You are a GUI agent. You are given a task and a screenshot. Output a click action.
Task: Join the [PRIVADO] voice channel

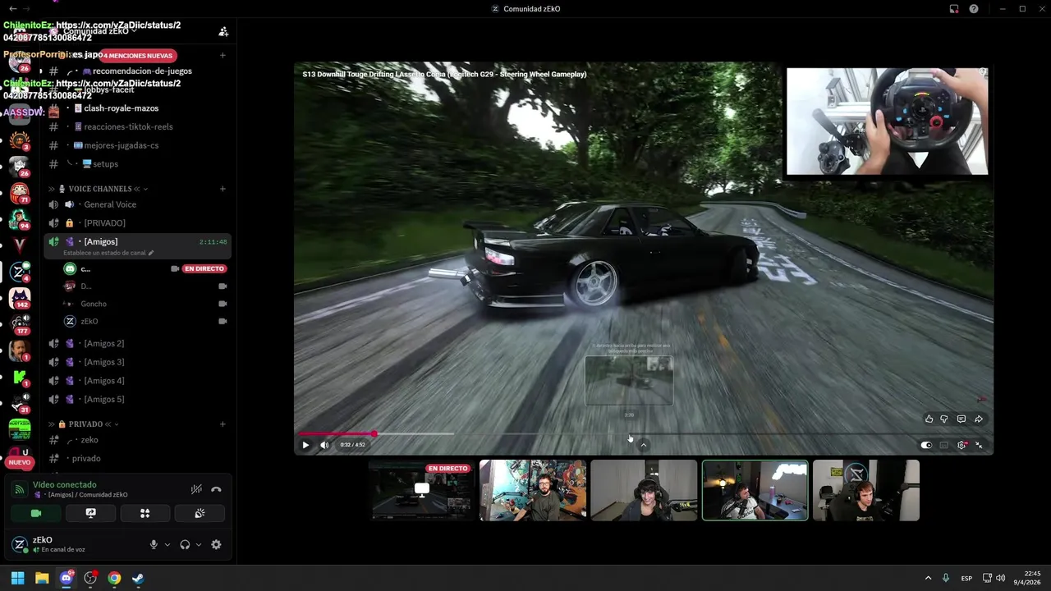coord(138,223)
